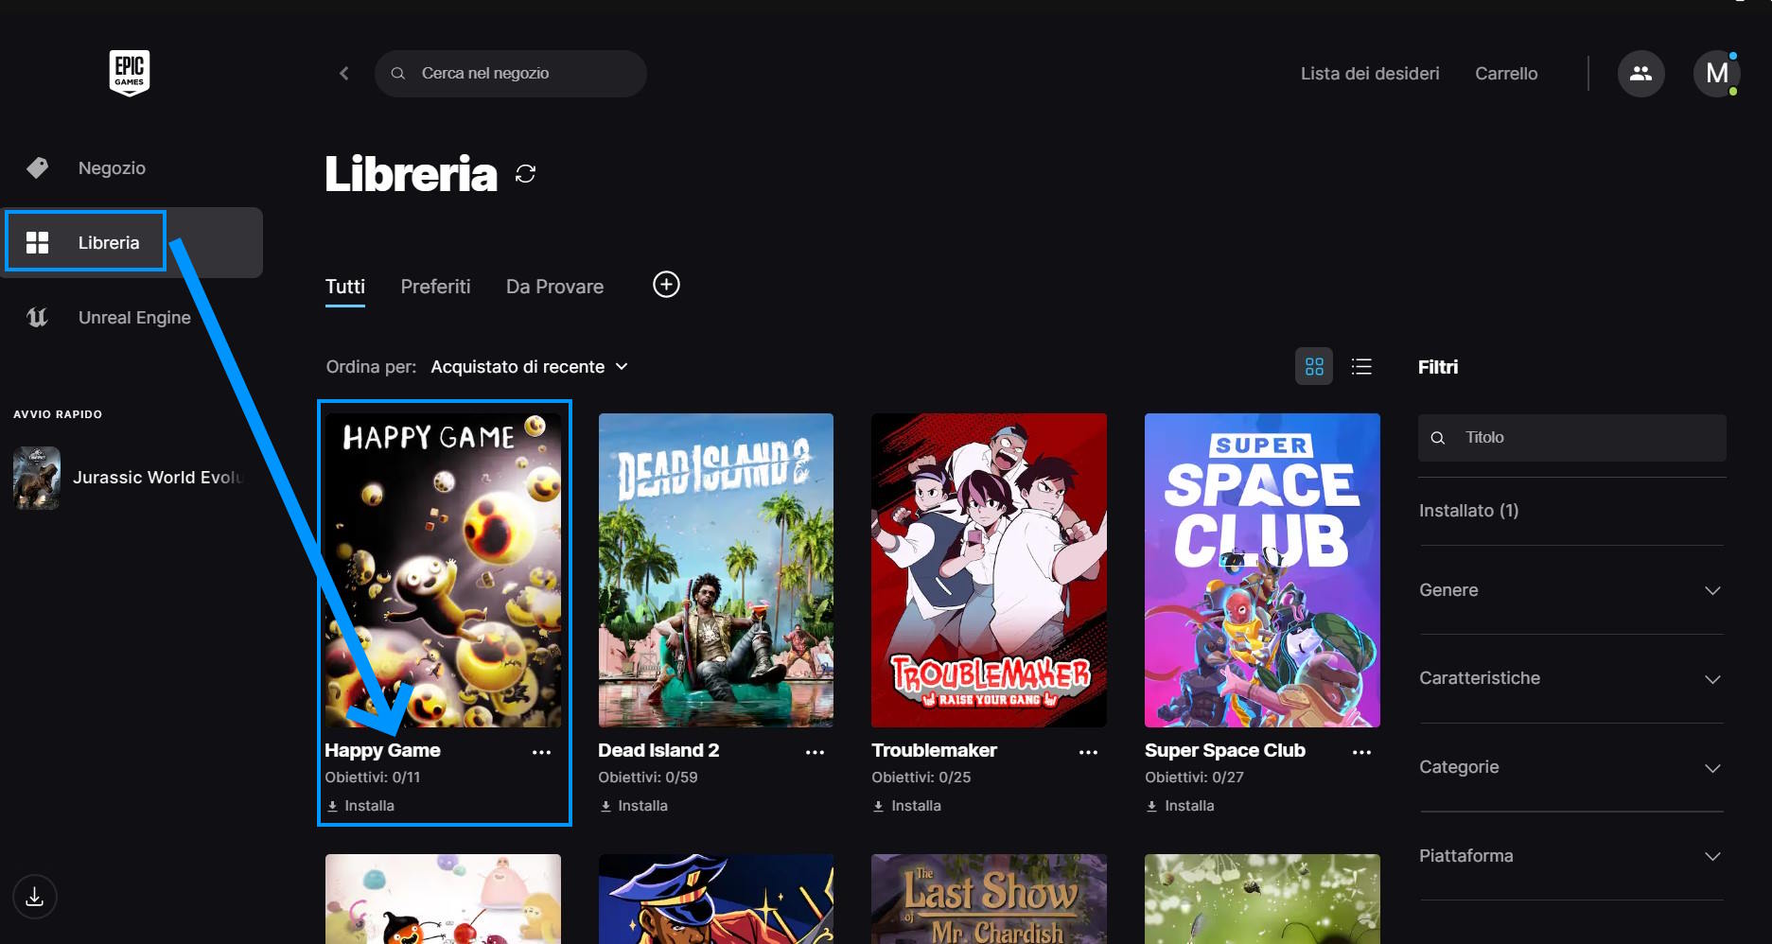Refresh the library with the reload icon

click(526, 173)
